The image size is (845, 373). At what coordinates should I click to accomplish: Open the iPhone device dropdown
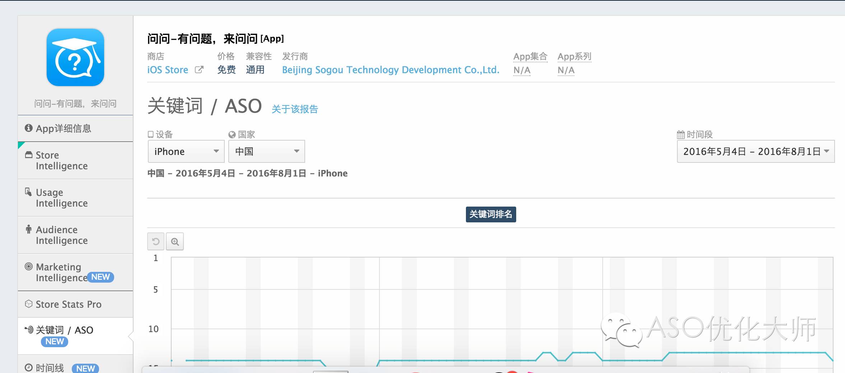(x=186, y=151)
